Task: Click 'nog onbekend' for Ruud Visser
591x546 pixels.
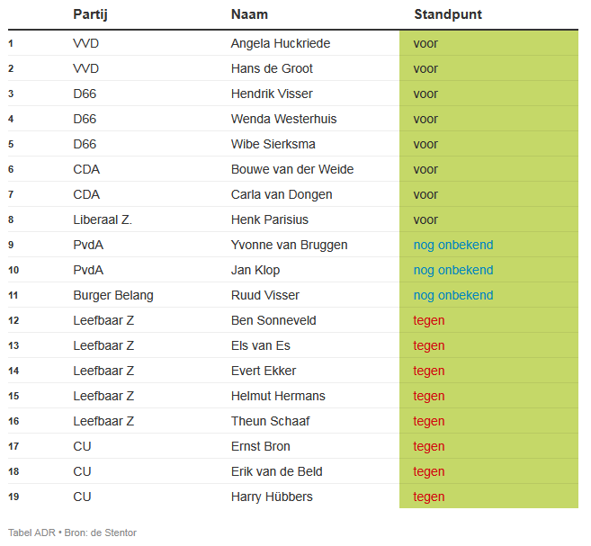Action: pyautogui.click(x=453, y=295)
